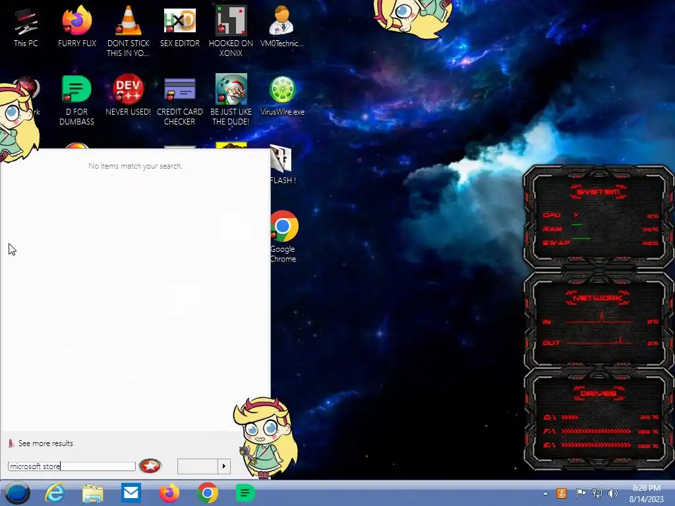Image resolution: width=675 pixels, height=506 pixels.
Task: Open the NEVER USED! Dev C++ icon
Action: coord(128,95)
